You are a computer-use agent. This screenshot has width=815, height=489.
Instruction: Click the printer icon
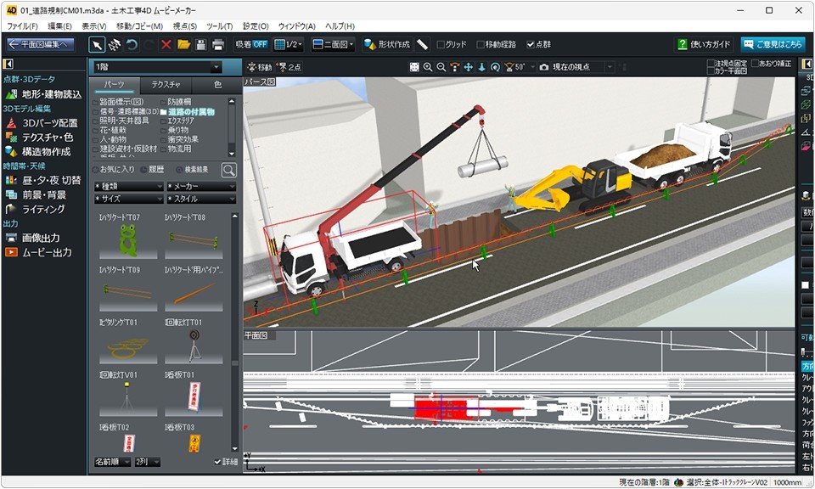pos(218,44)
